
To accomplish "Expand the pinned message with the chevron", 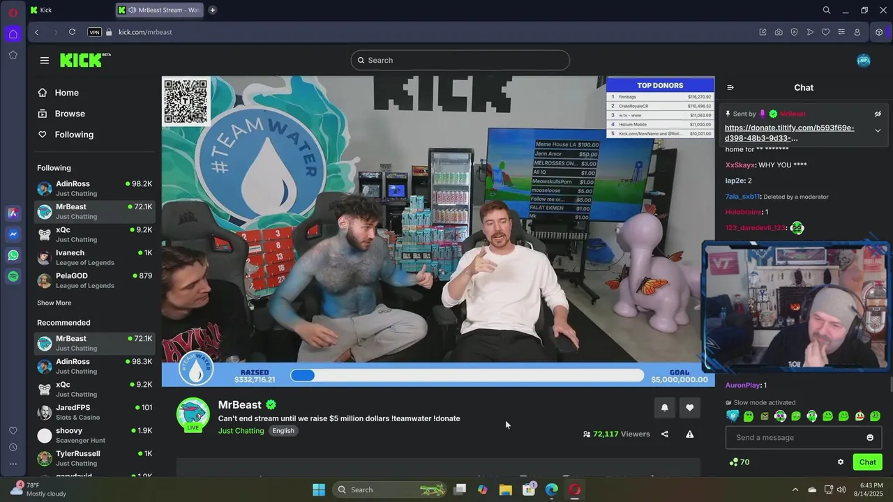I will click(x=878, y=130).
